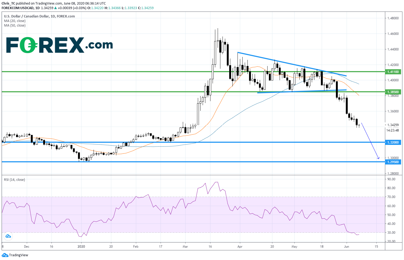Click the May date label on time axis
Image resolution: width=404 pixels, height=260 pixels.
[294, 246]
